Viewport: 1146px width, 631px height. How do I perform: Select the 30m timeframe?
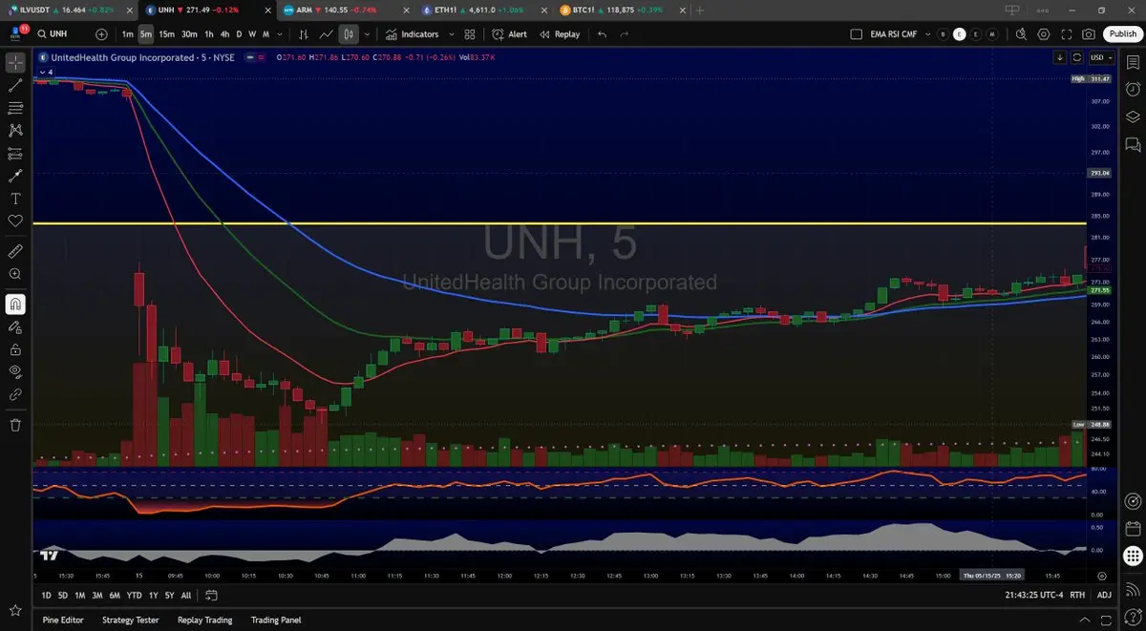[x=189, y=33]
